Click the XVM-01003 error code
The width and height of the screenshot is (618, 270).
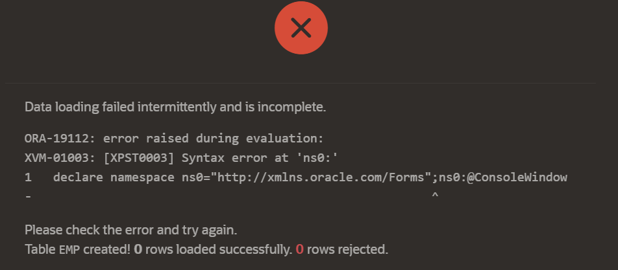tap(60, 158)
